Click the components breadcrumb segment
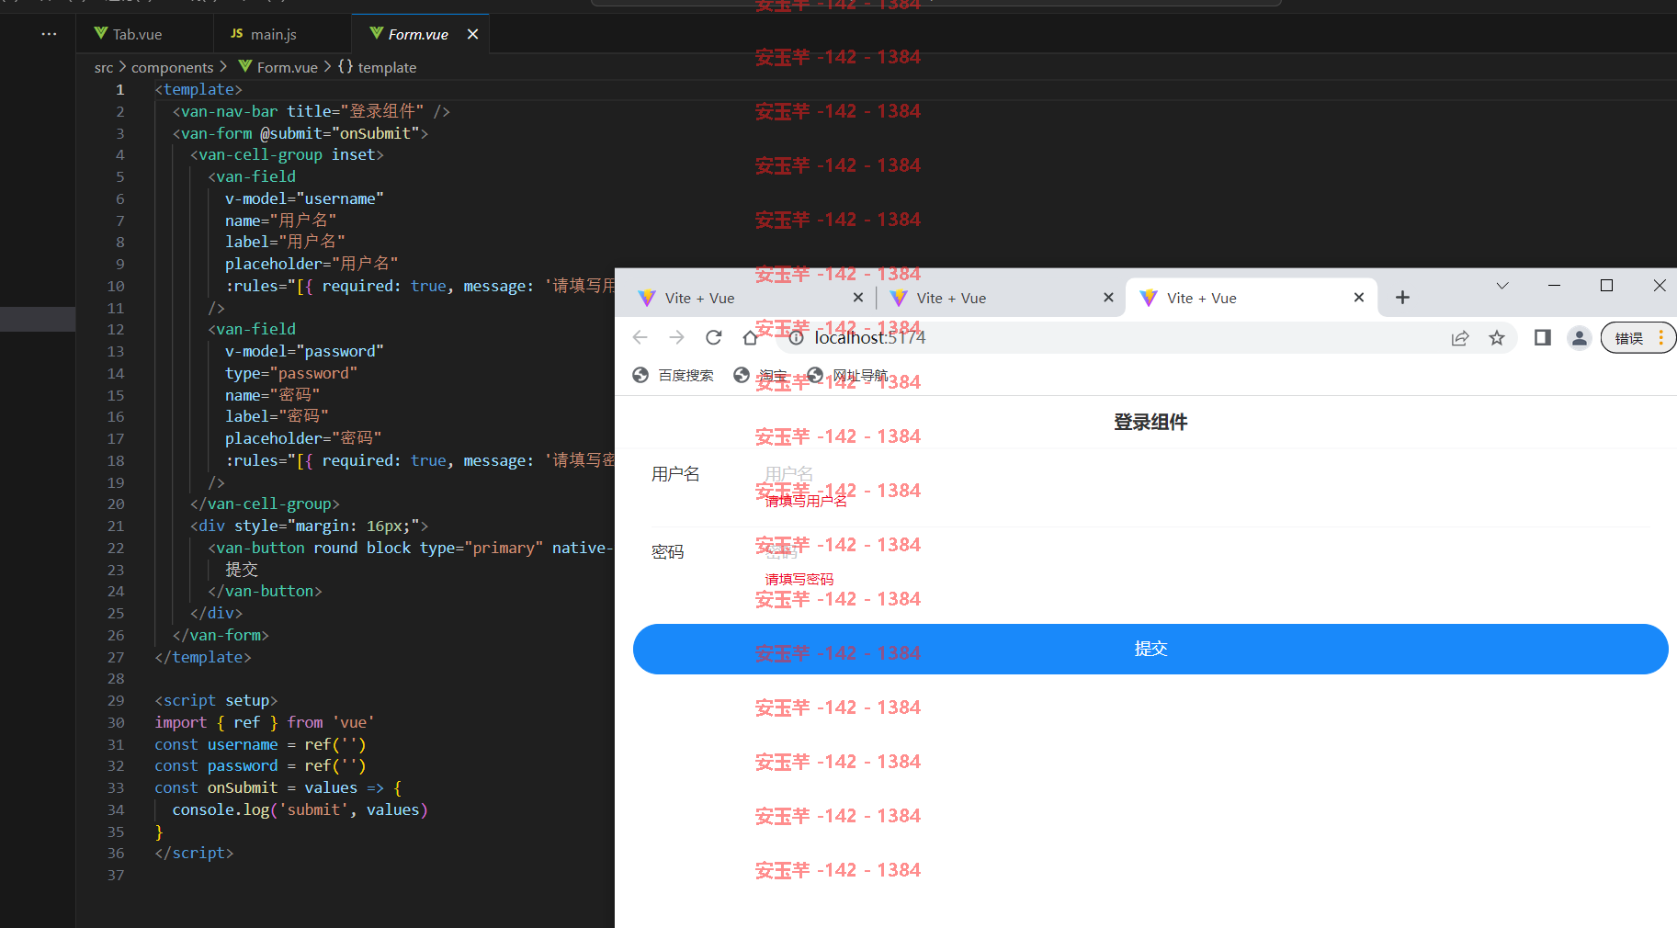This screenshot has height=928, width=1677. click(x=172, y=67)
